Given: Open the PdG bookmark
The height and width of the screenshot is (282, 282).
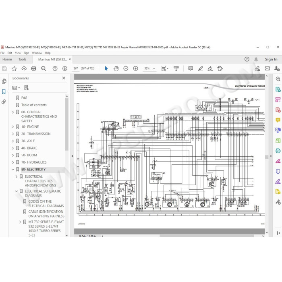Looking at the screenshot, I should point(24,97).
